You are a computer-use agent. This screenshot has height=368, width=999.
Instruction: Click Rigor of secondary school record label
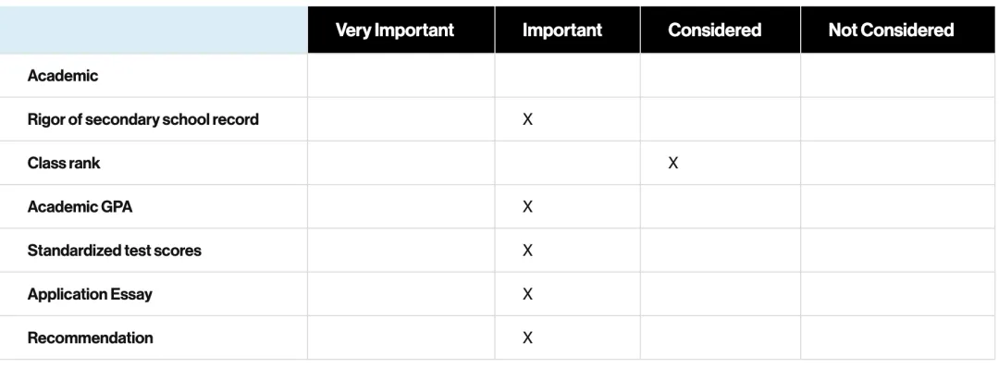pos(142,119)
